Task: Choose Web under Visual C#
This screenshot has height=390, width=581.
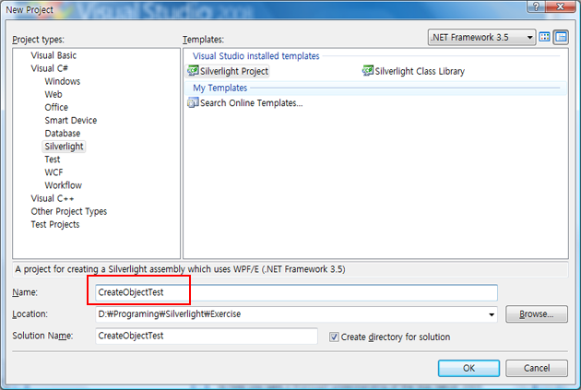Action: pyautogui.click(x=53, y=94)
